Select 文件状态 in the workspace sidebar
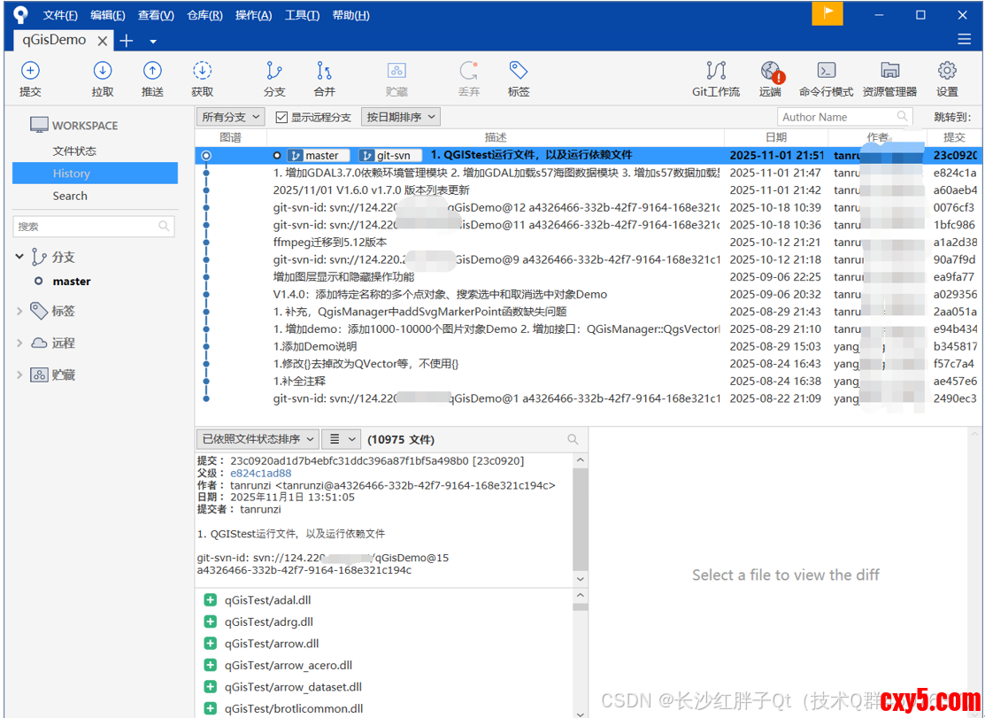 (x=74, y=151)
